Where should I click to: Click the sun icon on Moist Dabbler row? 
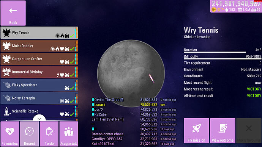(53, 49)
